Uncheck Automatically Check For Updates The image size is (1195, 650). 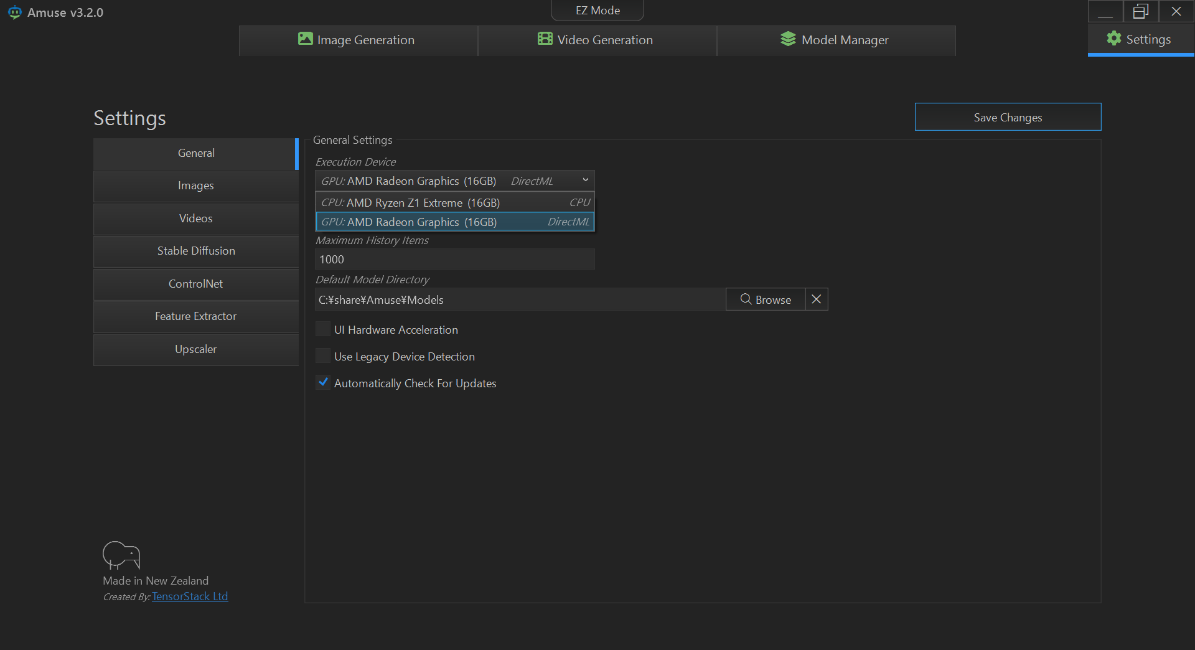323,383
